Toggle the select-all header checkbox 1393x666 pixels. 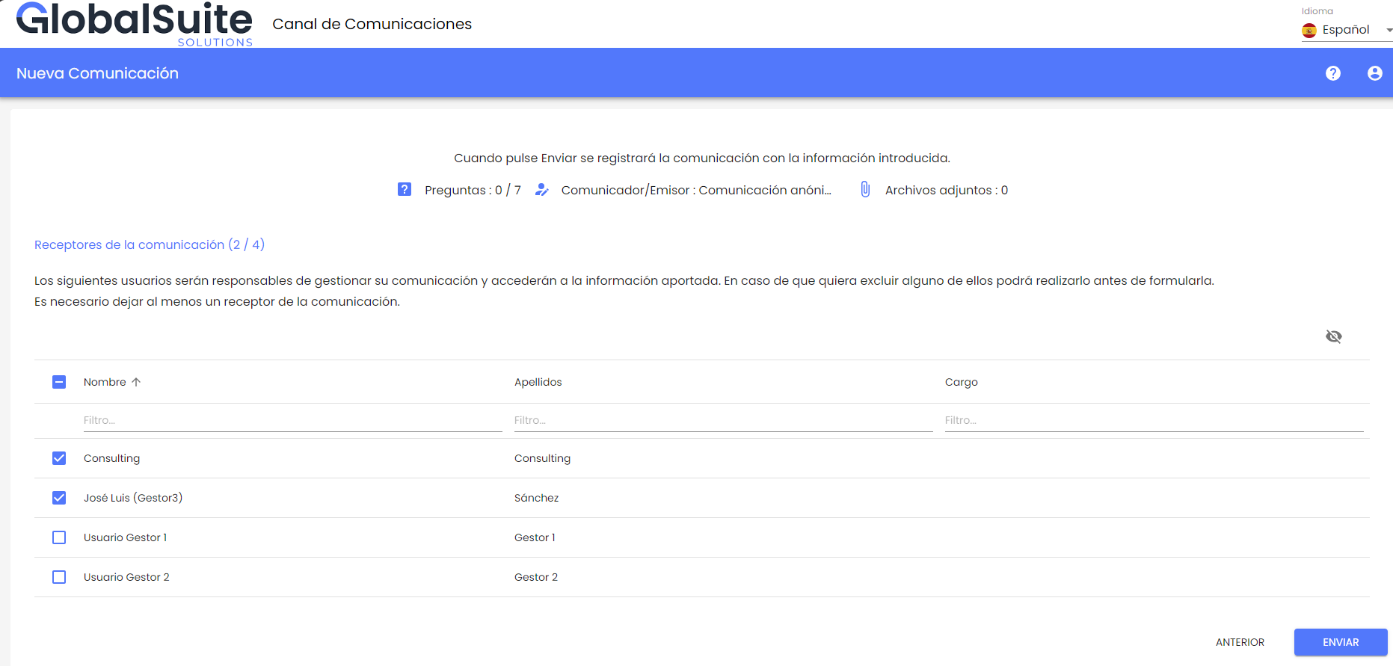point(59,382)
